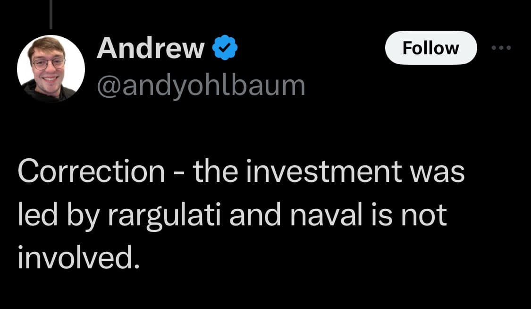
Task: Click the thread connector line above the avatar
Action: pos(51,14)
